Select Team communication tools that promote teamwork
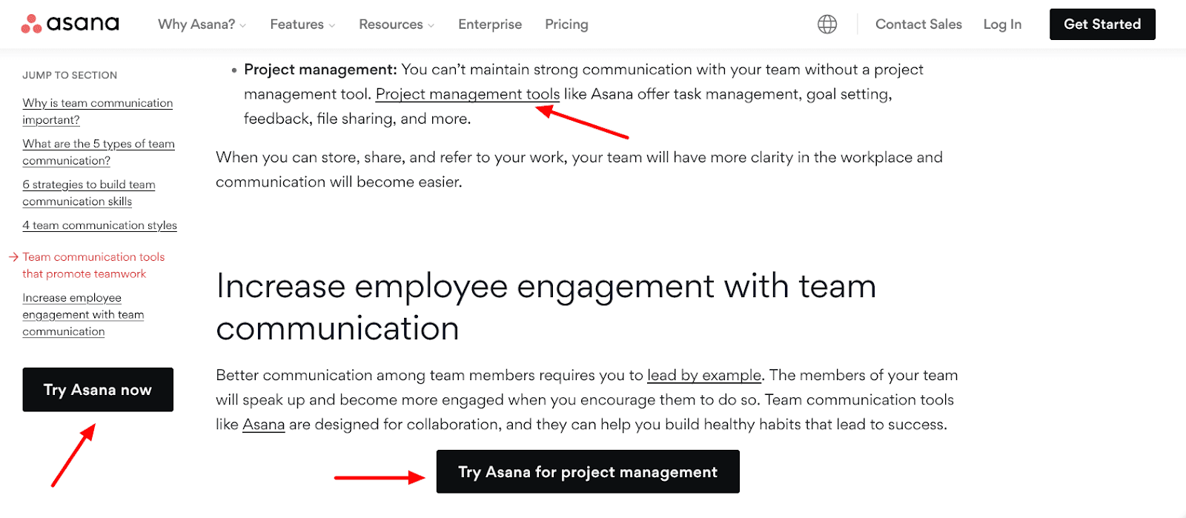 pos(93,265)
